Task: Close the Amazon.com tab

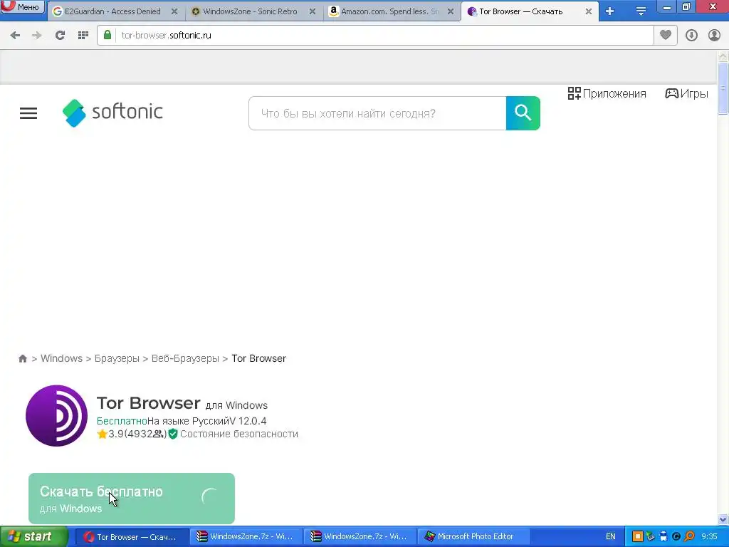Action: [451, 11]
